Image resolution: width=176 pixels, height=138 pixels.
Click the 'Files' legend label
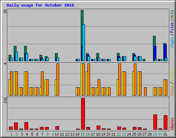click(172, 27)
